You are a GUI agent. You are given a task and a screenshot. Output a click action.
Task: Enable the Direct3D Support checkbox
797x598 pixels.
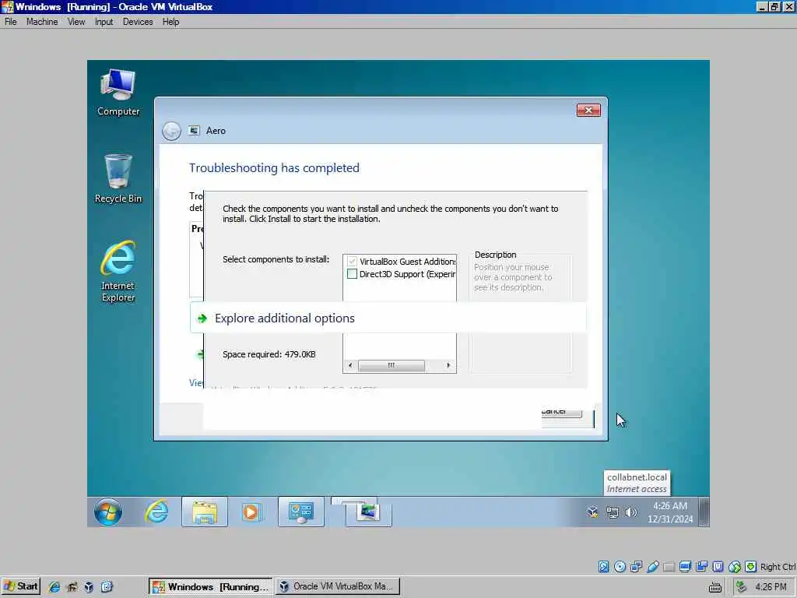pos(352,274)
